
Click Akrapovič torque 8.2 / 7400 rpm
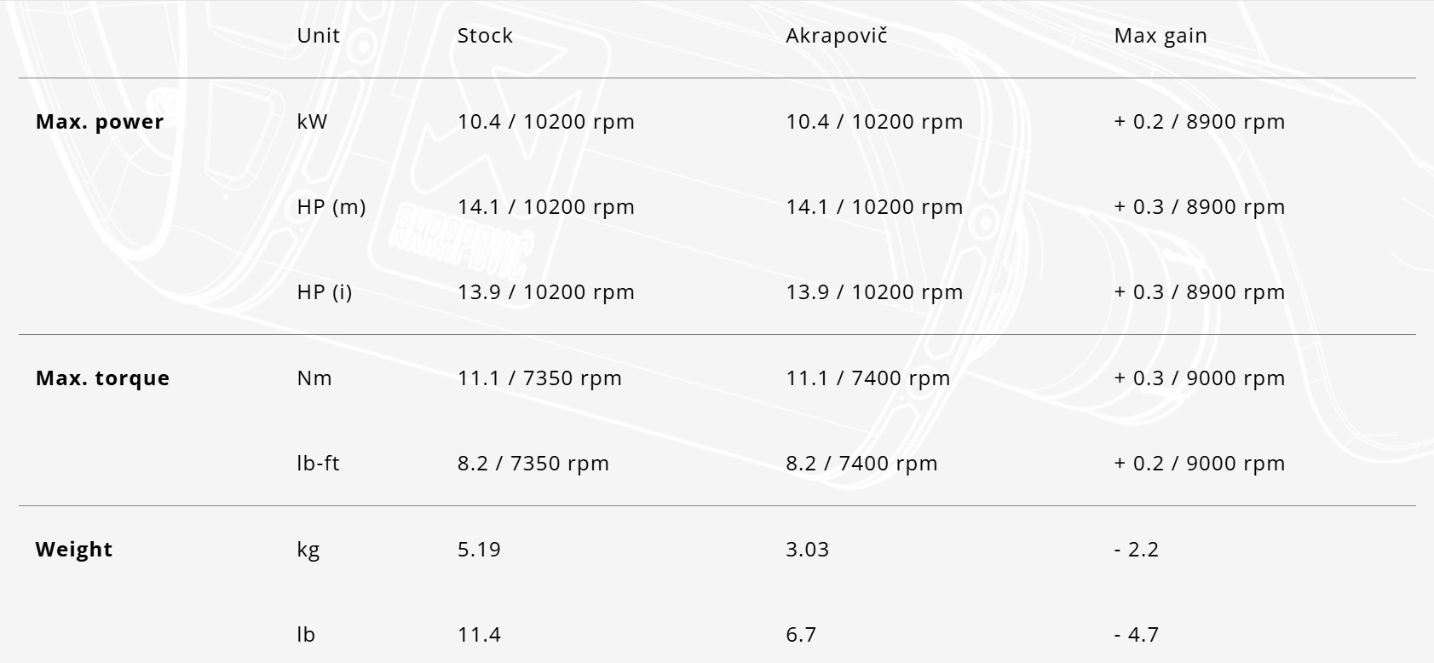[x=861, y=464]
